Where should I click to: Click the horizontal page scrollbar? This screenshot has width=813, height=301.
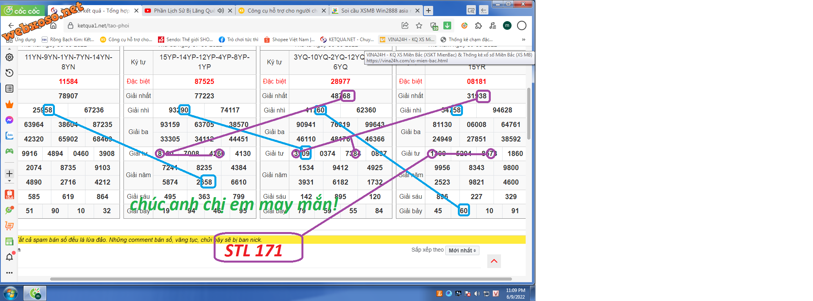coord(281,279)
